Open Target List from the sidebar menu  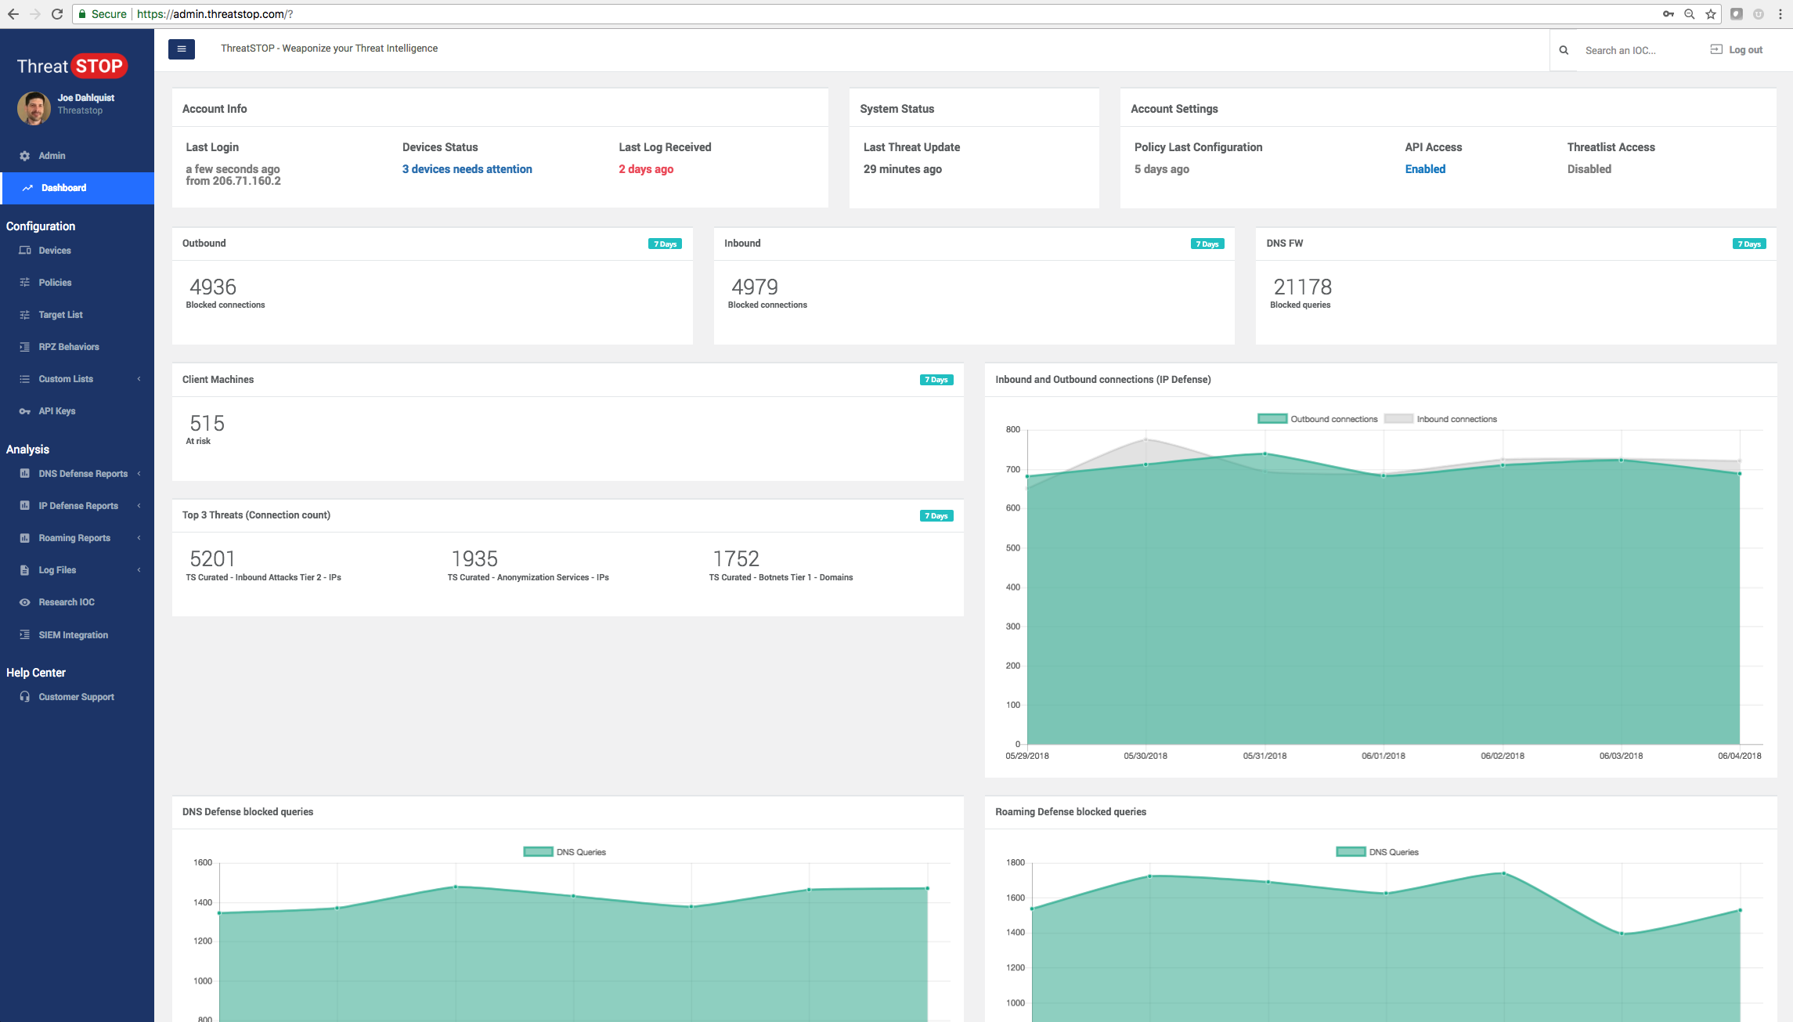(60, 314)
